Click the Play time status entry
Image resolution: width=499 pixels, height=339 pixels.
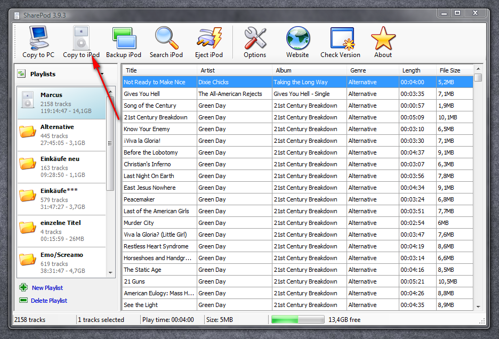tap(168, 320)
